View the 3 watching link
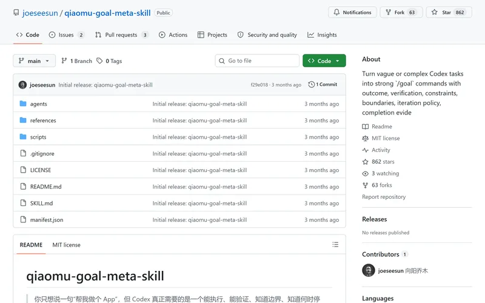This screenshot has height=303, width=485. coord(386,173)
